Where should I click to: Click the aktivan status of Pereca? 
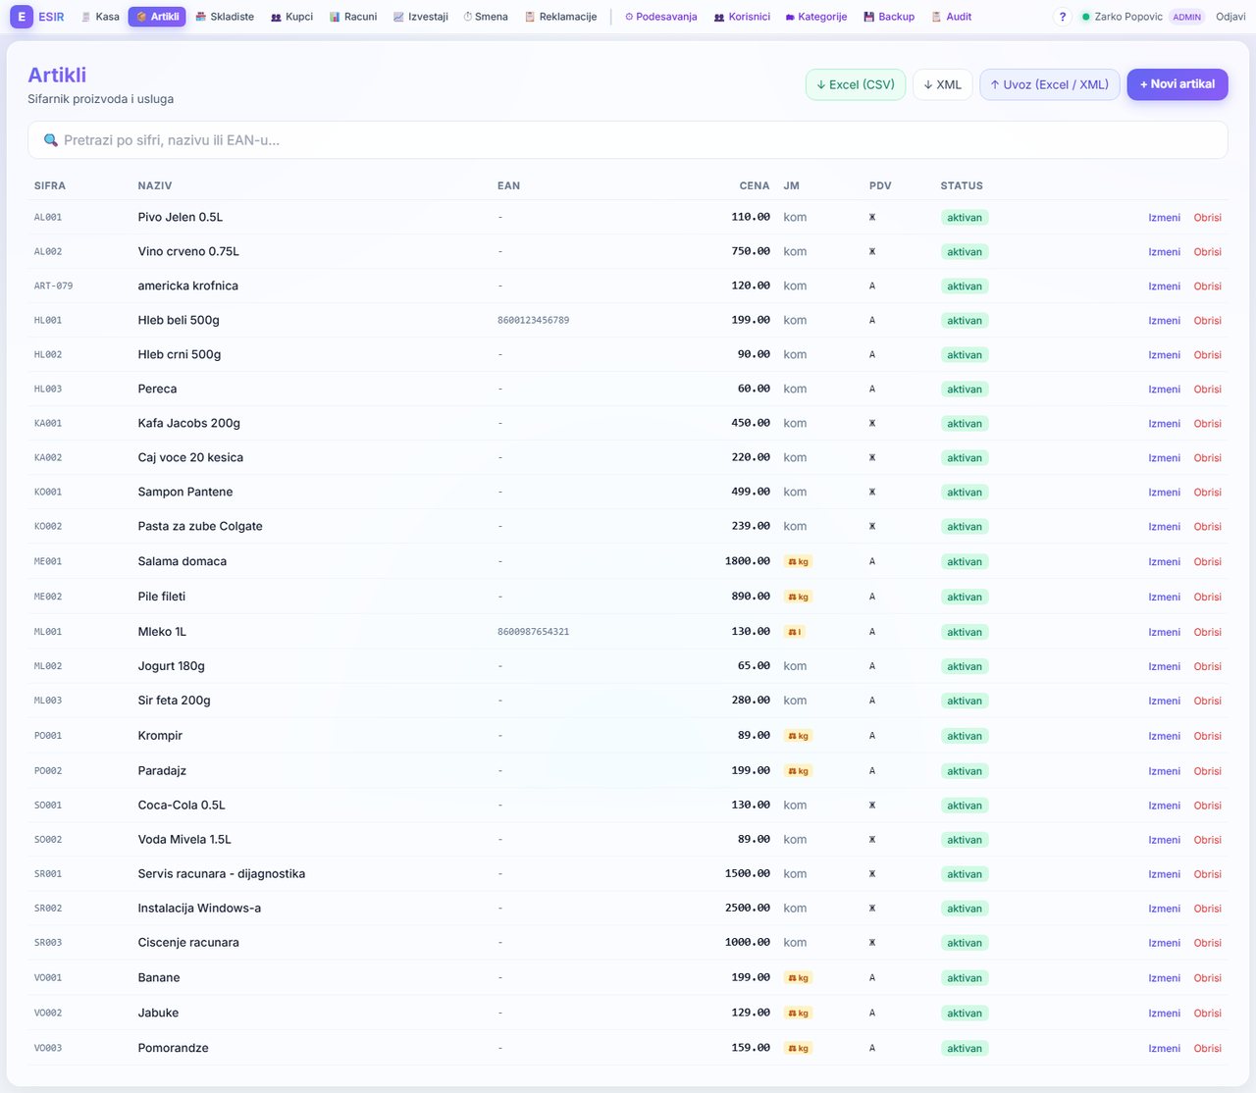pos(965,390)
